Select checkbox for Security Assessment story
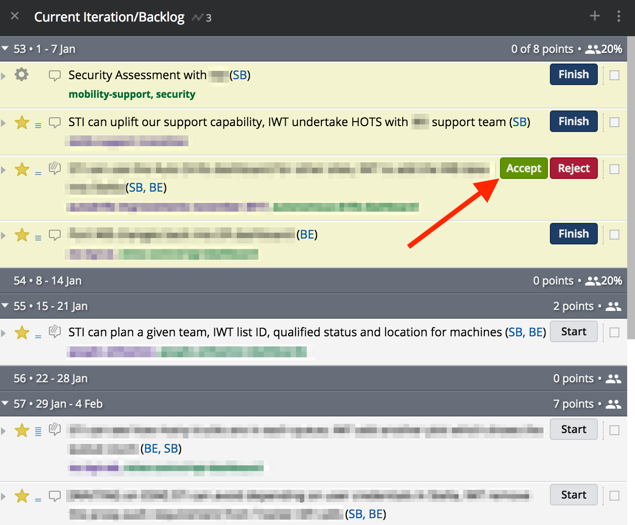Image resolution: width=635 pixels, height=525 pixels. pos(614,75)
